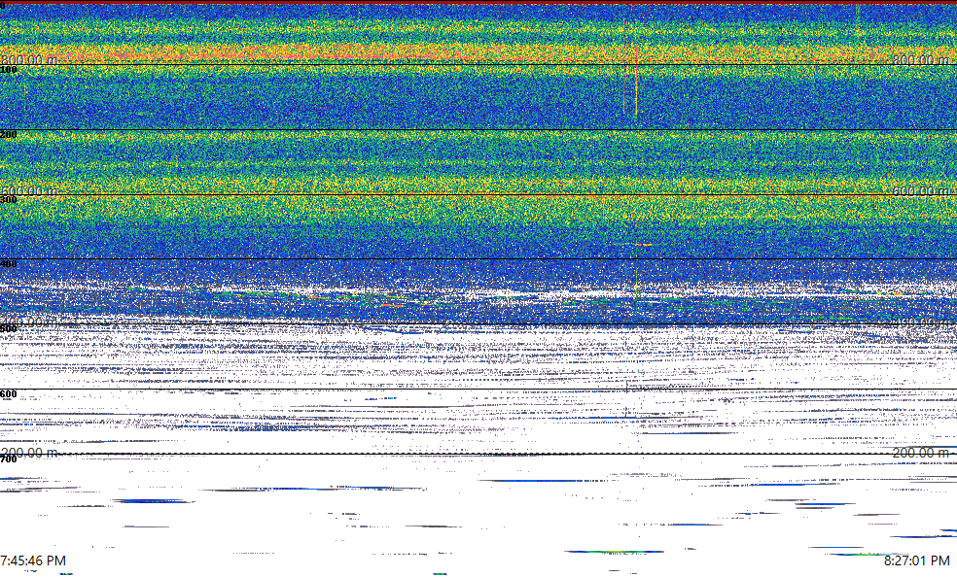Select the 500 depth marker label
Screen dimensions: 957x577
9,329
